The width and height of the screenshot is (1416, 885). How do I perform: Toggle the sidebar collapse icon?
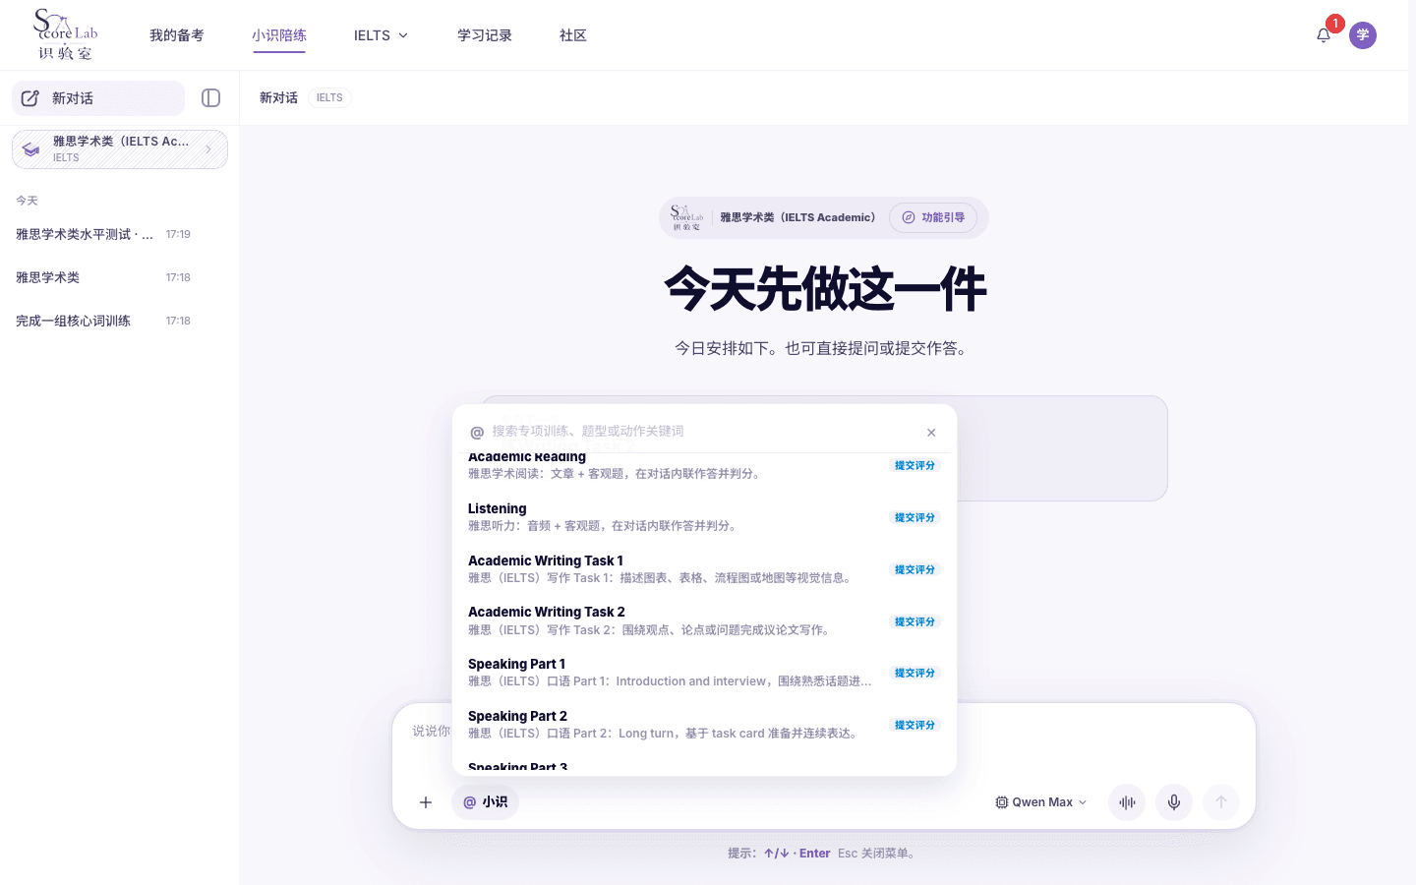tap(210, 97)
